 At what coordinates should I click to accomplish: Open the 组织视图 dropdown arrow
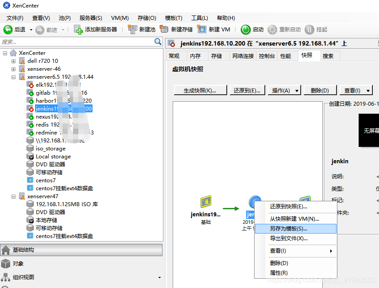coord(159,278)
